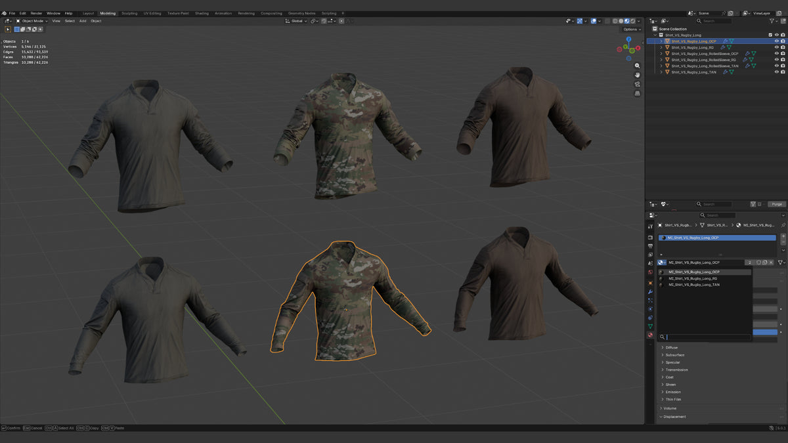Screen dimensions: 788x443
Task: Open the Object Constraints properties tab
Action: point(650,317)
